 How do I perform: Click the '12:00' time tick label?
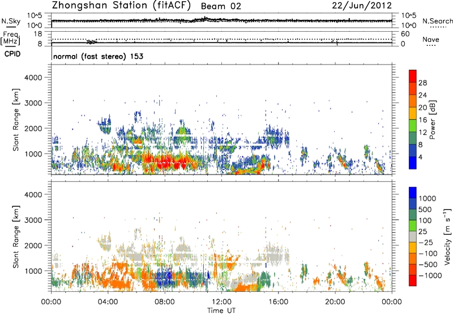221,302
